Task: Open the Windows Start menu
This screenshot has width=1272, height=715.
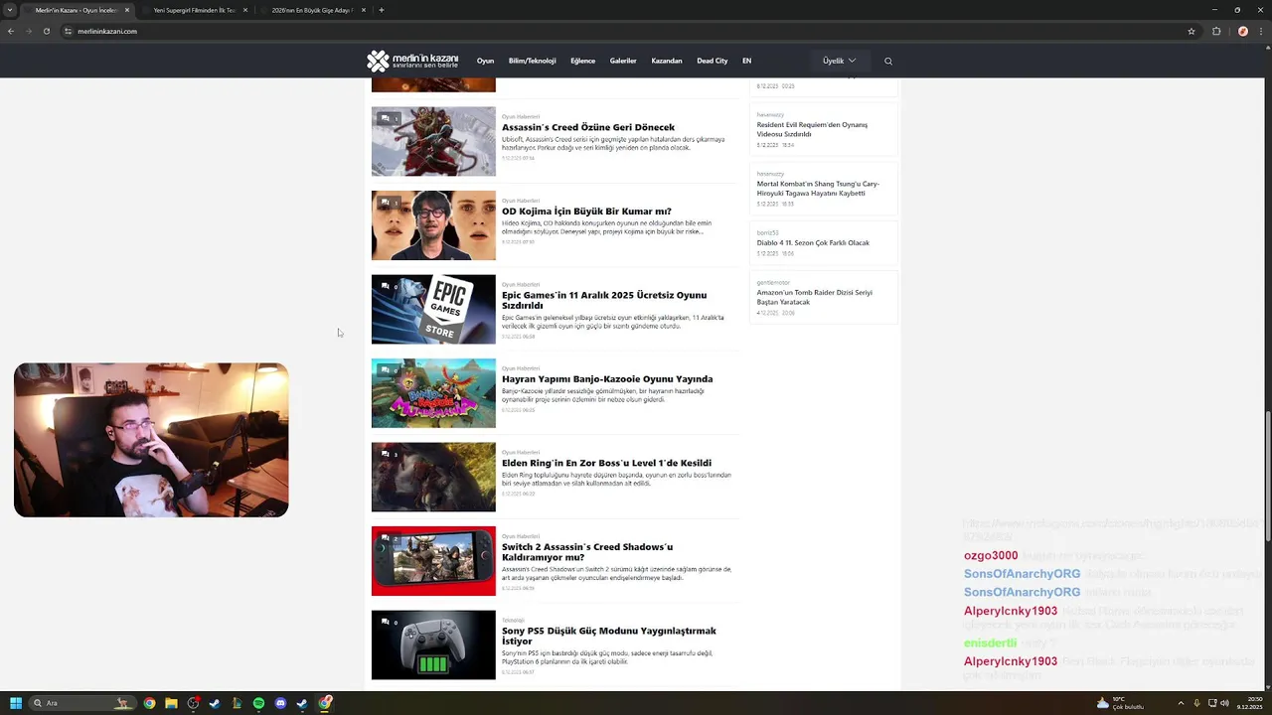Action: [x=16, y=703]
